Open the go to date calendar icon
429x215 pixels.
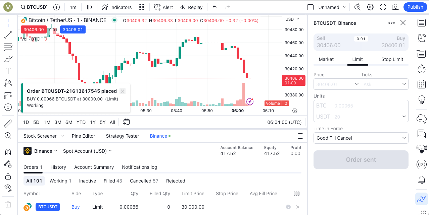pos(126,122)
